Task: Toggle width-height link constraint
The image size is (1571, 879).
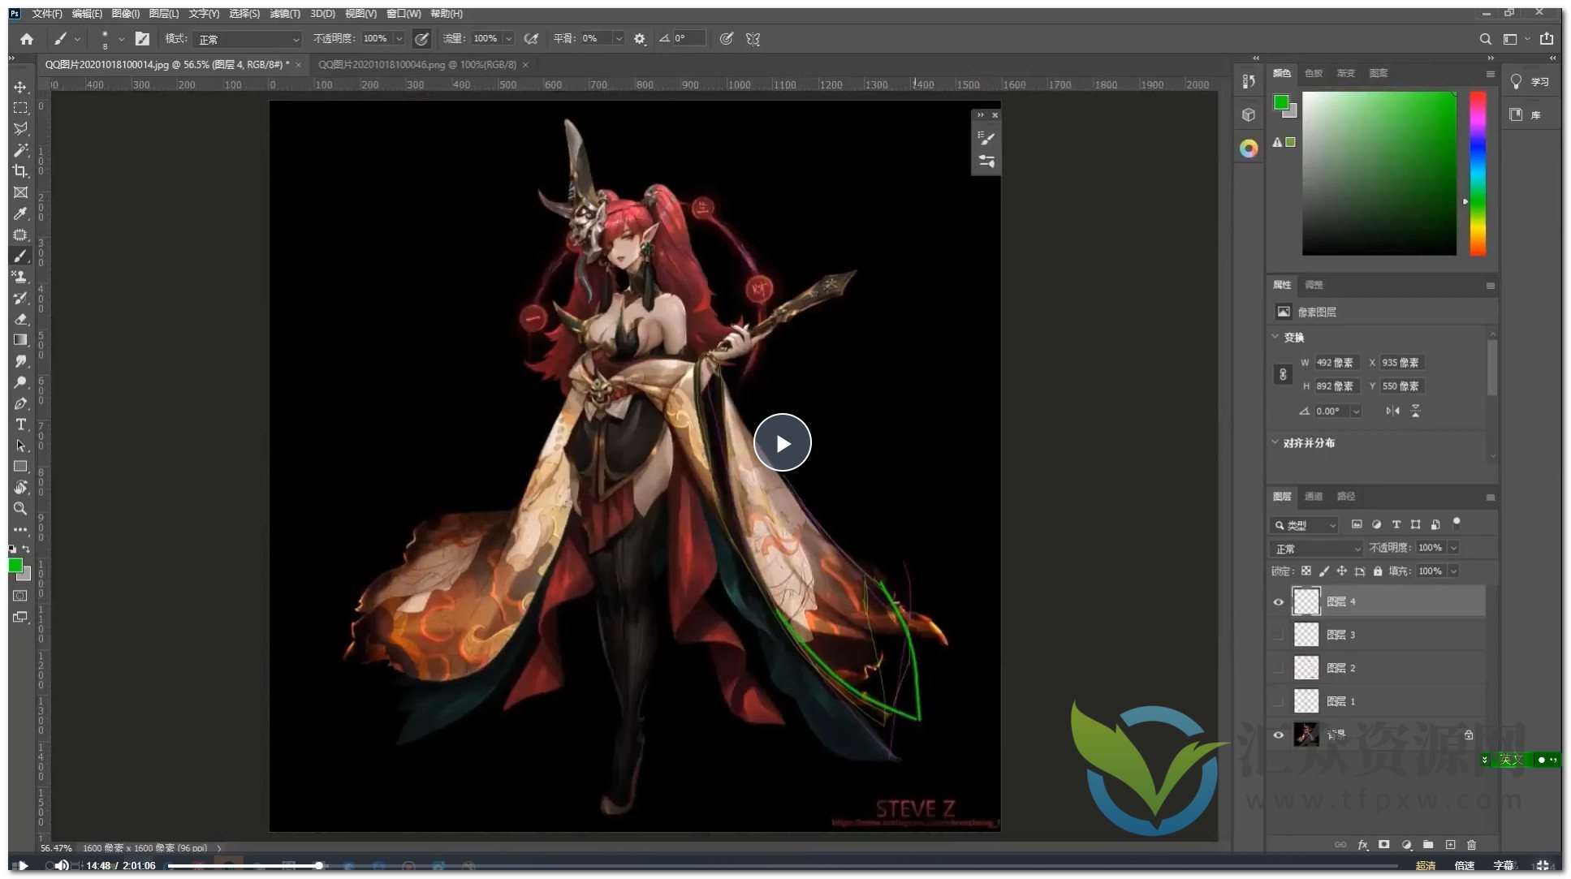Action: pyautogui.click(x=1283, y=374)
